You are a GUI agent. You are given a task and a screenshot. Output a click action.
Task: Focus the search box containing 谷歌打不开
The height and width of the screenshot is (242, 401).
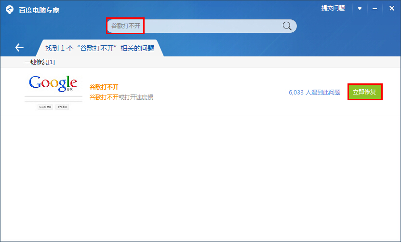point(201,26)
